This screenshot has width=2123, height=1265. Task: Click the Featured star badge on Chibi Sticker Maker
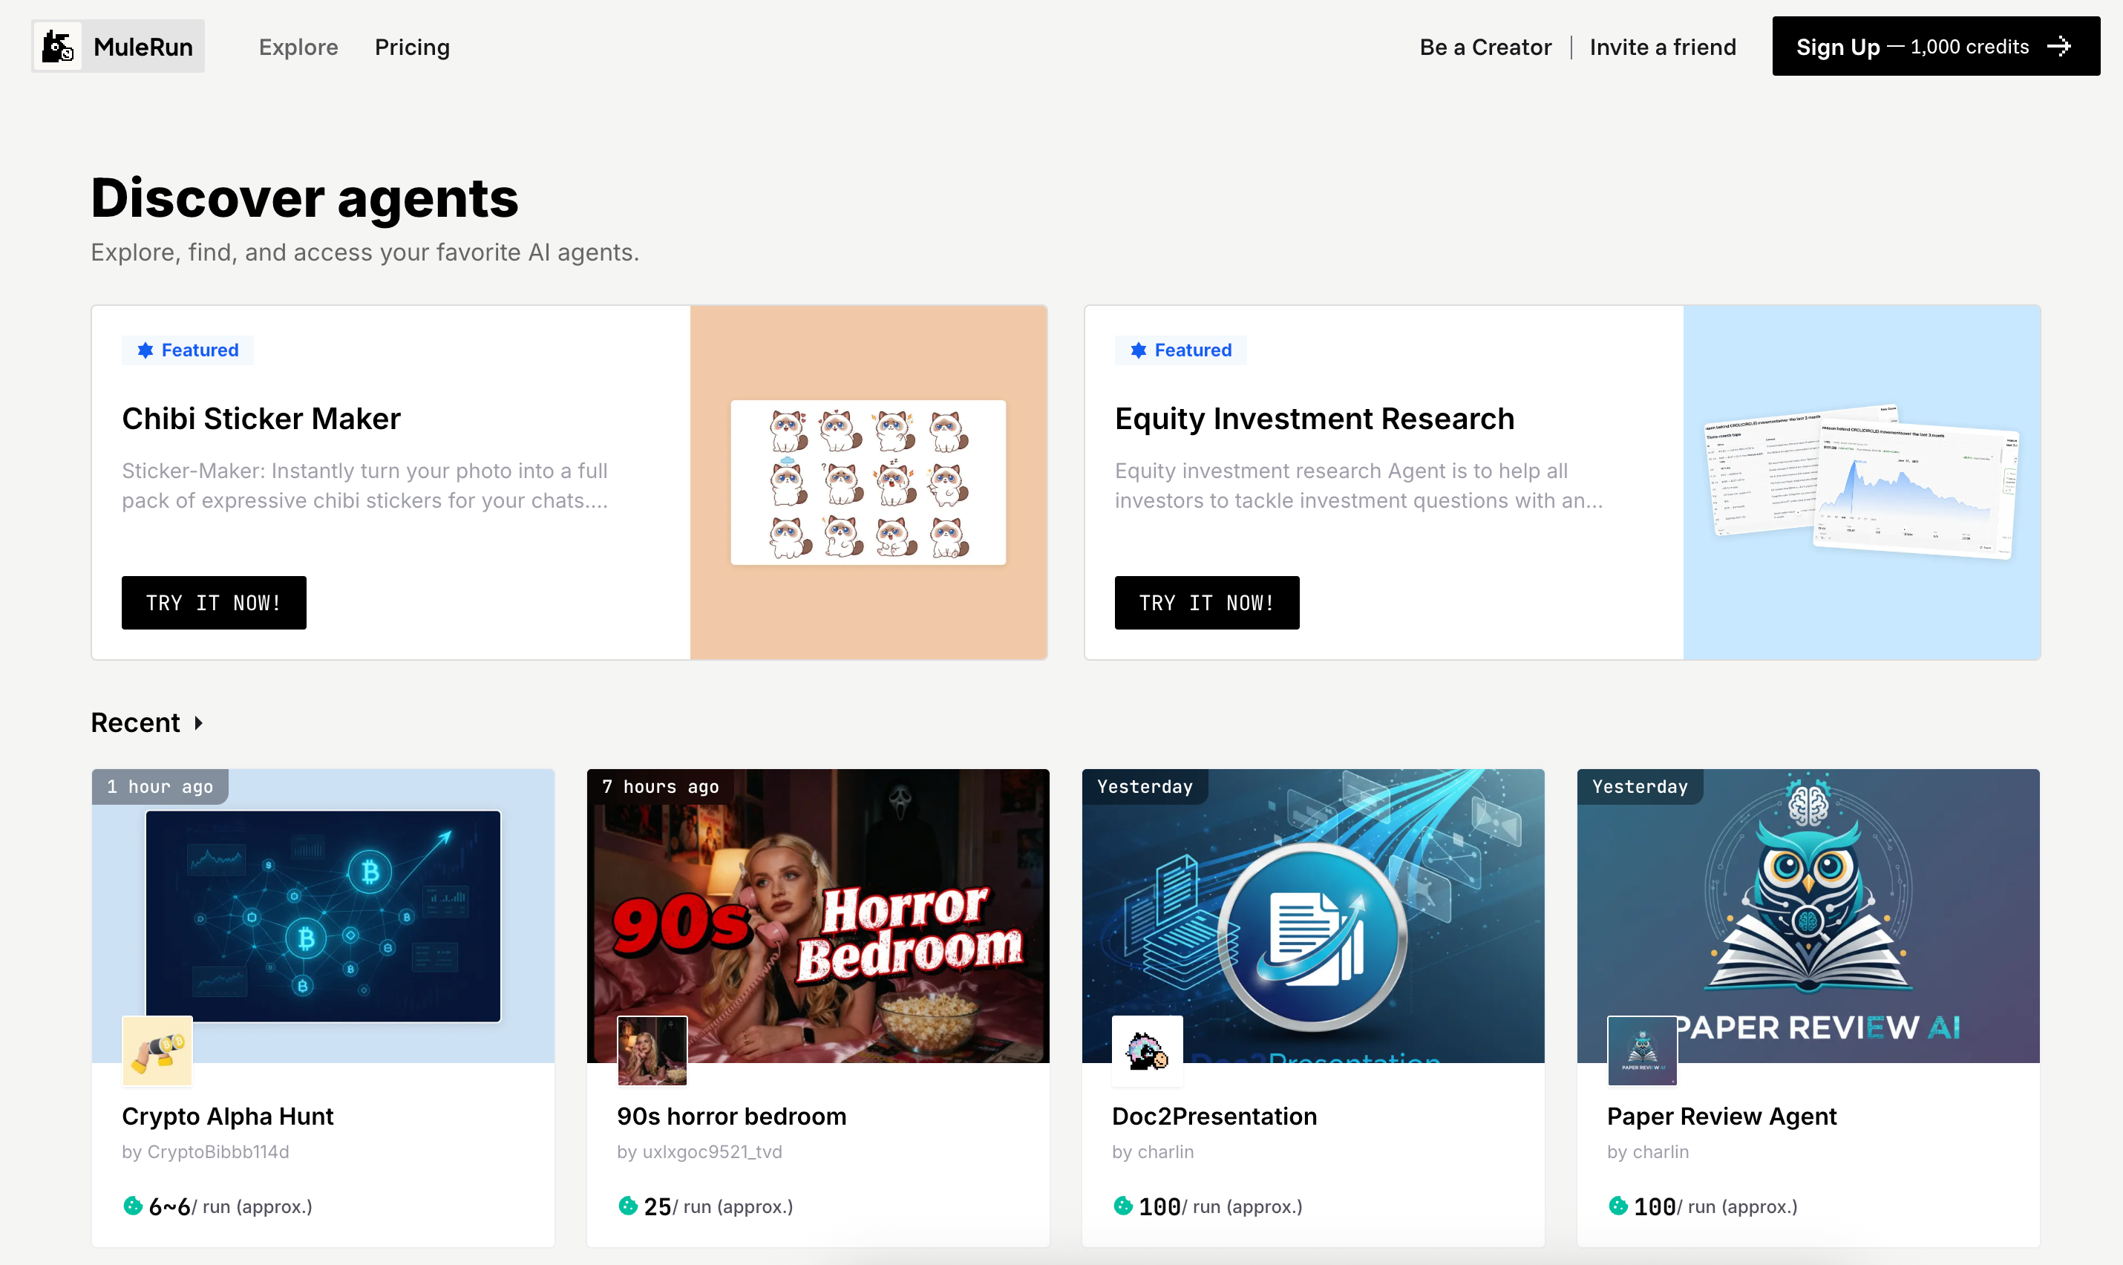(x=145, y=350)
